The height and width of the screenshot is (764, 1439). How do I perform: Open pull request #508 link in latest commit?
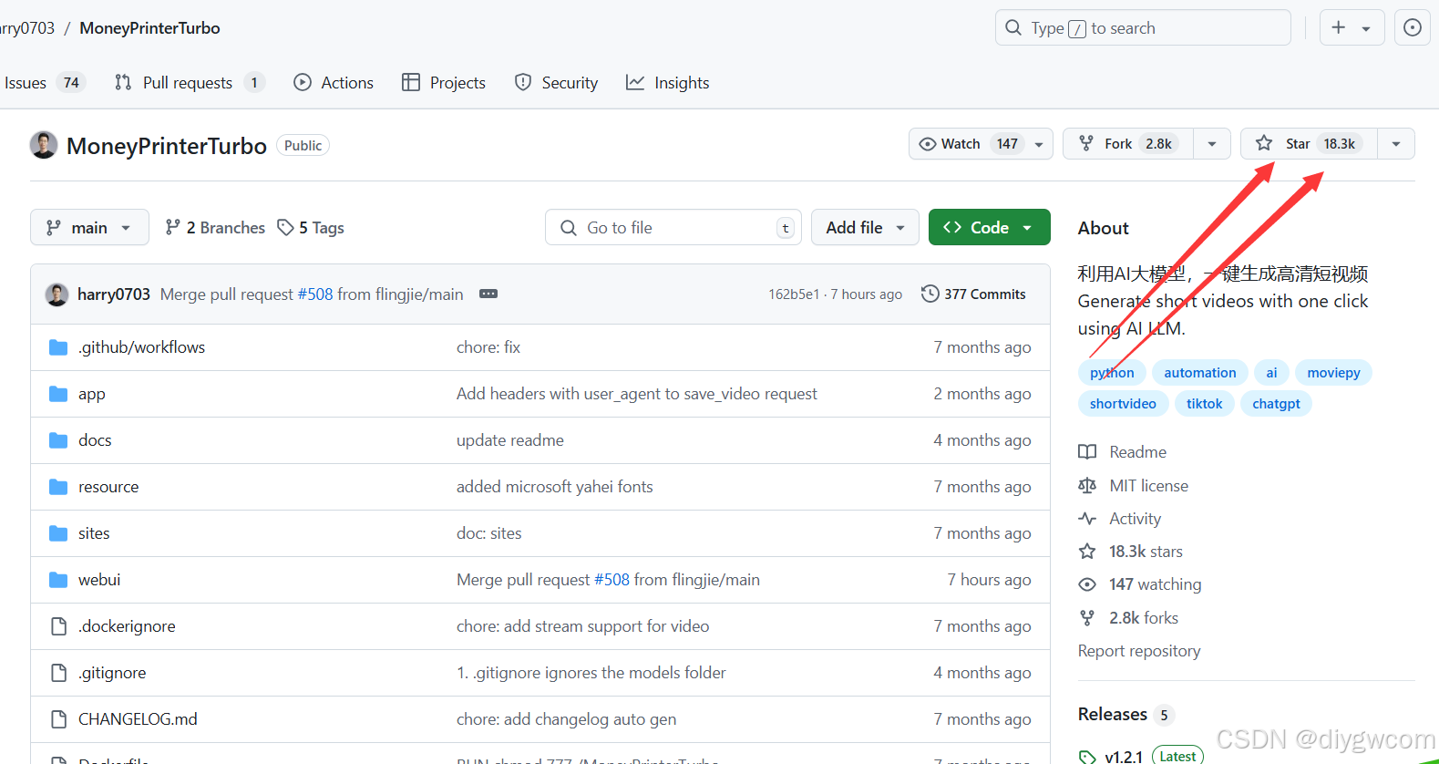(315, 294)
